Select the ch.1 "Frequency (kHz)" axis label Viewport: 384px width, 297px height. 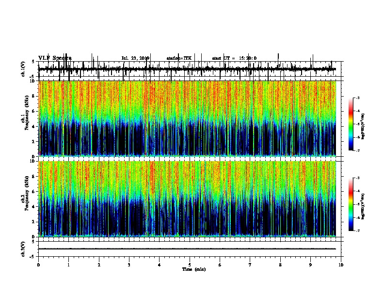tap(27, 113)
